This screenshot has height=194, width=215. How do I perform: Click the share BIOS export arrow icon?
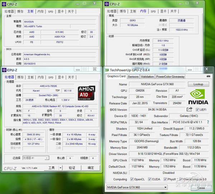click(x=190, y=109)
